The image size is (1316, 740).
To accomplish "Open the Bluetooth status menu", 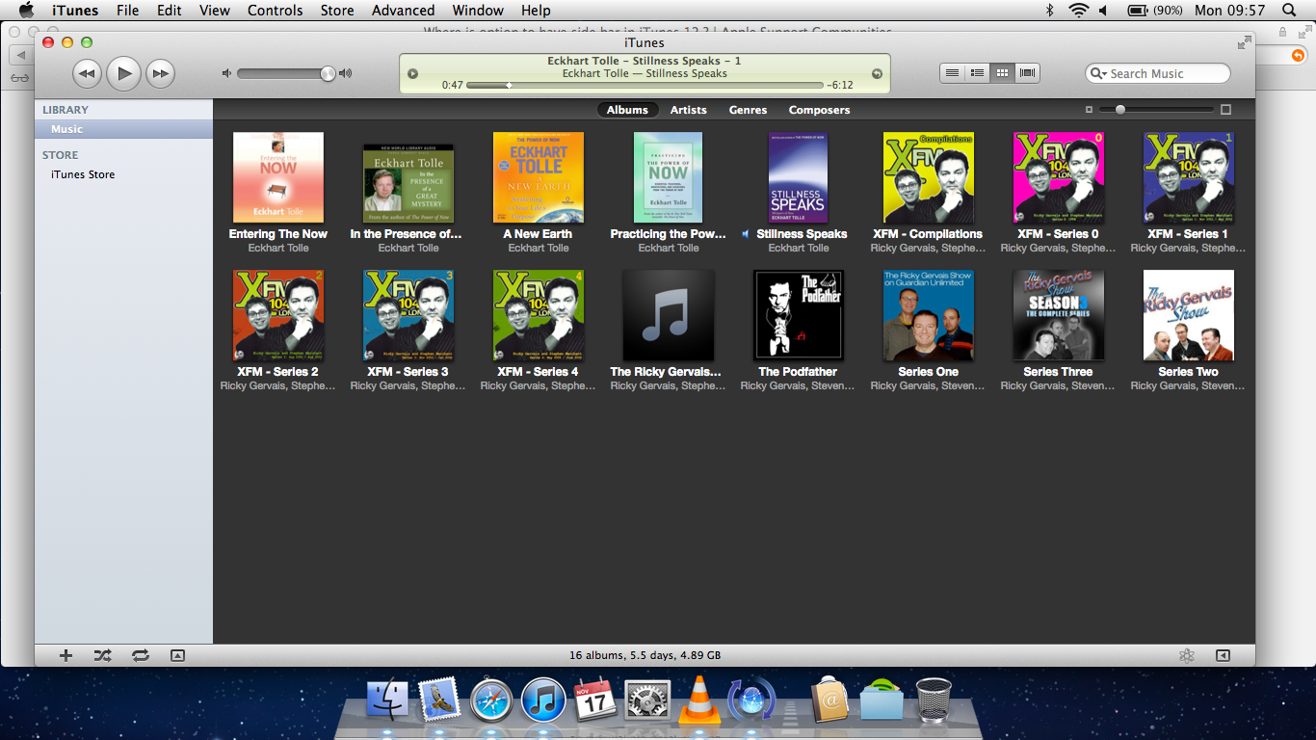I will [1050, 11].
